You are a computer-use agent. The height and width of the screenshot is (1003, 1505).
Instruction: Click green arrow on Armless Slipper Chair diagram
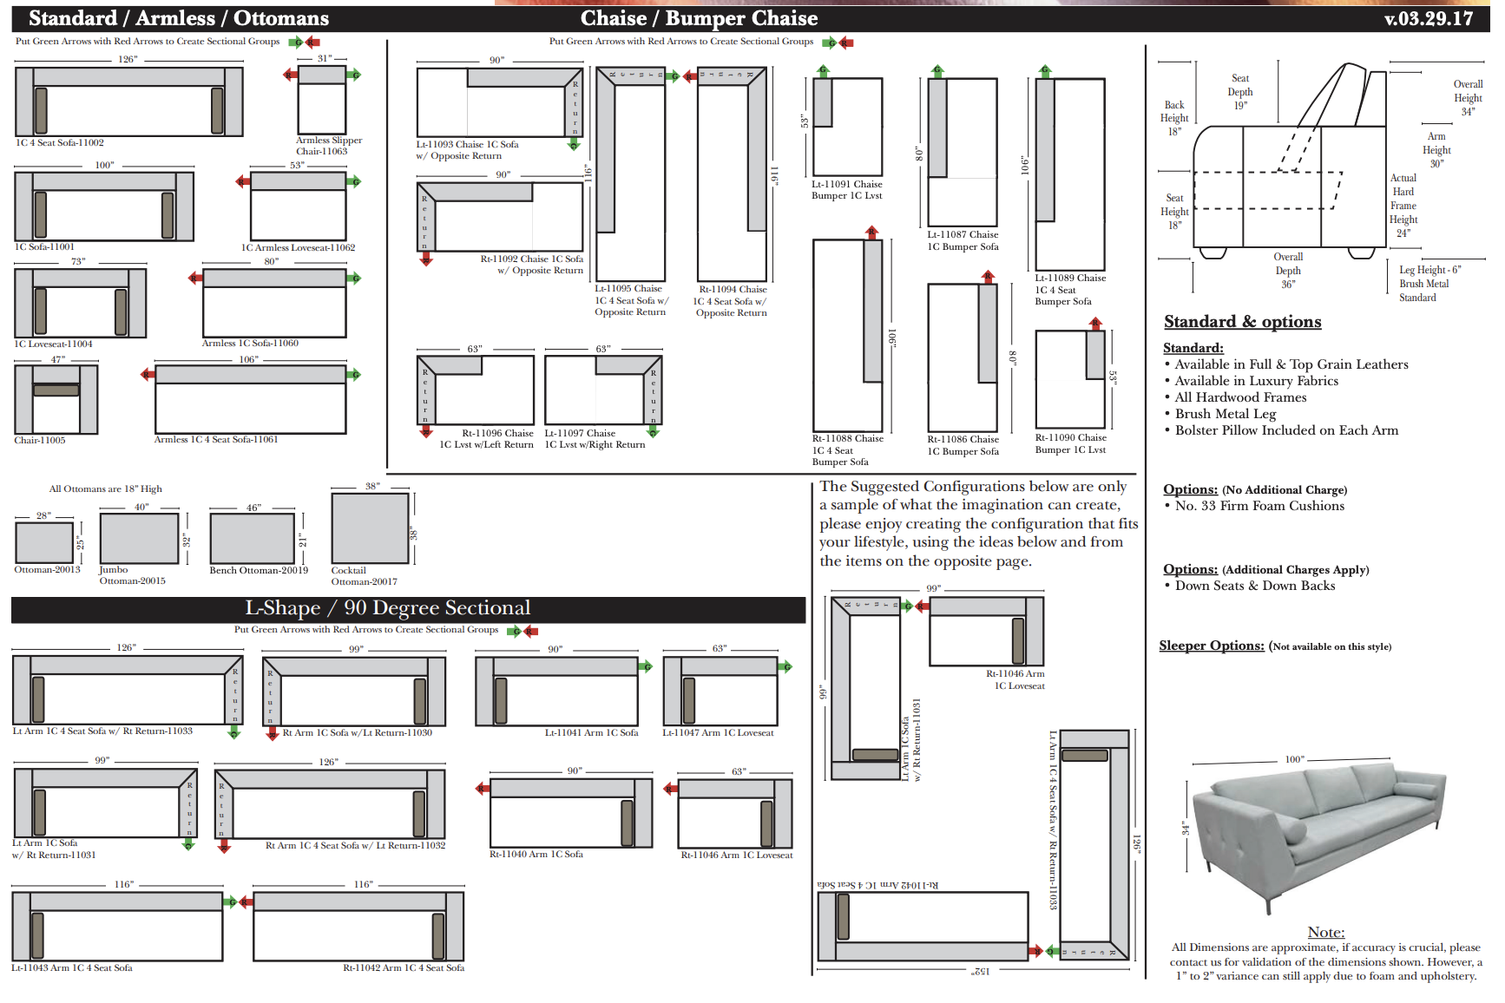point(354,75)
